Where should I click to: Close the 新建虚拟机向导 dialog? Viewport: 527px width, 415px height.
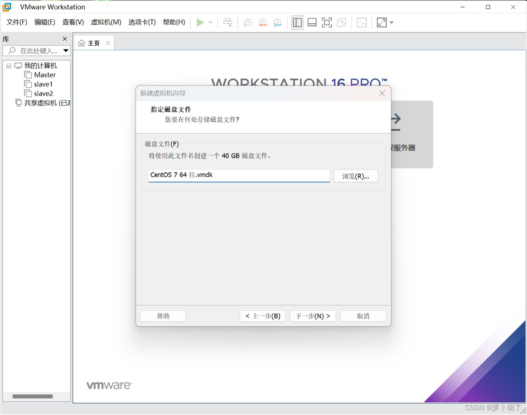pos(382,93)
